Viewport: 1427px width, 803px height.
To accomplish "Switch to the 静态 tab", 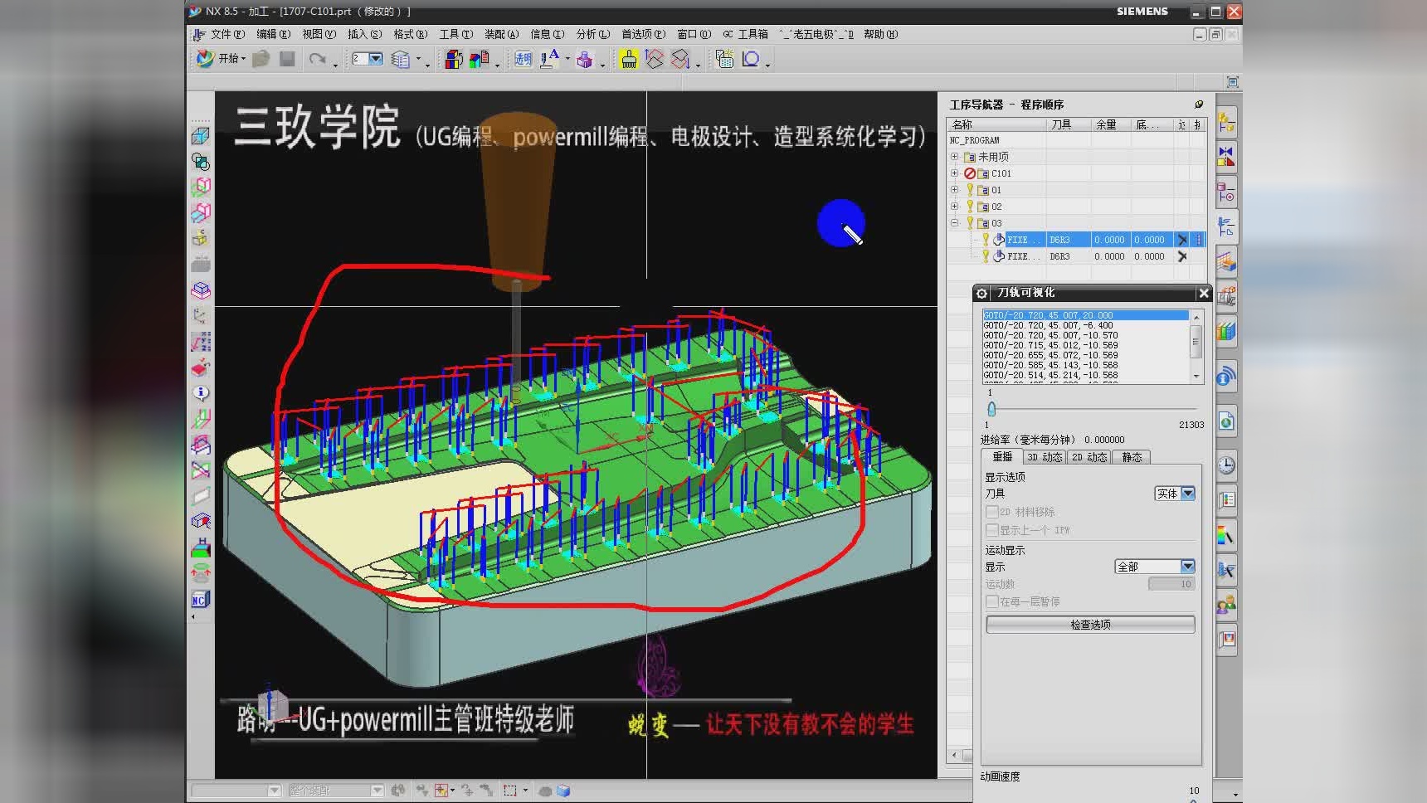I will point(1132,457).
